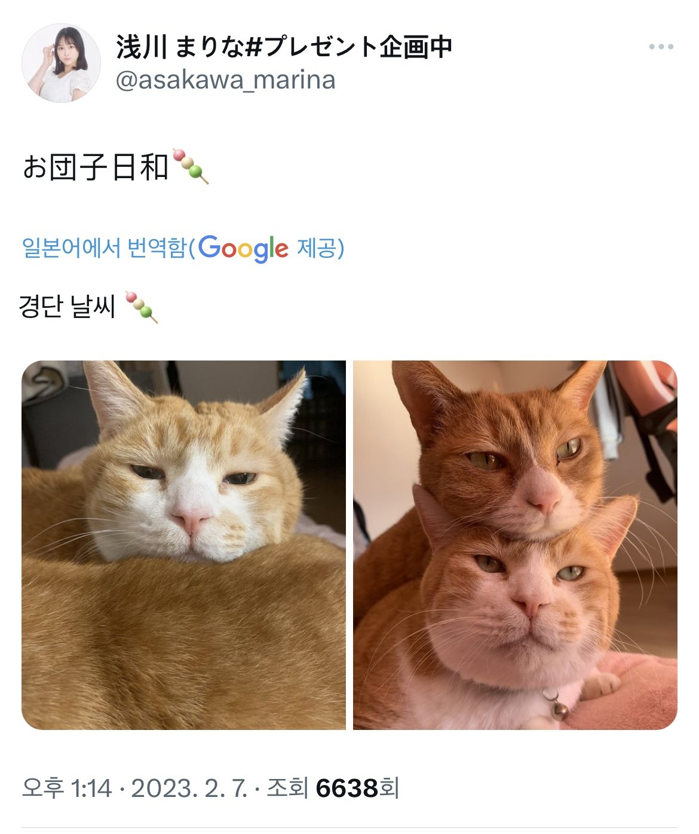Image resolution: width=699 pixels, height=834 pixels.
Task: Open the @asakawa_marina handle
Action: pos(225,80)
